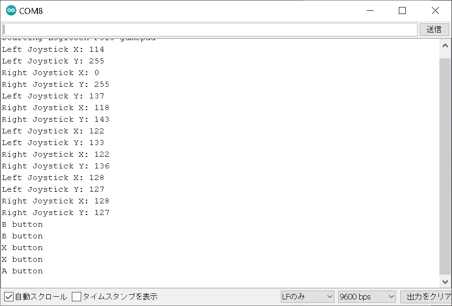Click the line 'Right Joystick X: 118'

point(56,108)
